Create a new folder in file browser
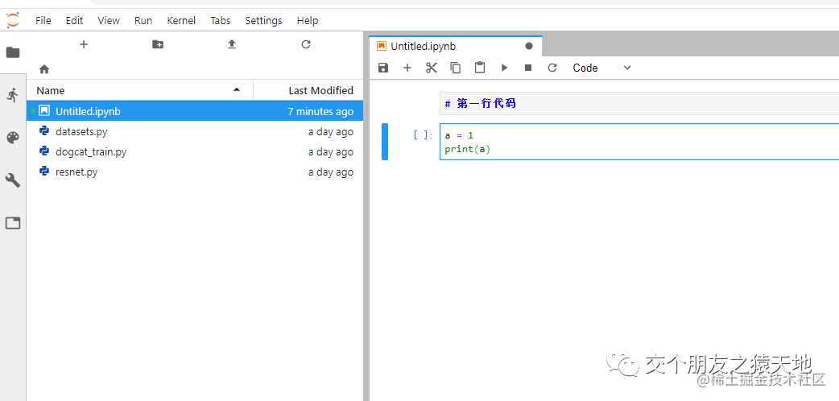Screen dimensions: 839x401 158,44
